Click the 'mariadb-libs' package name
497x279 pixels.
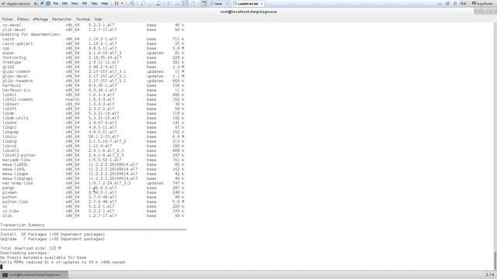[x=16, y=160]
